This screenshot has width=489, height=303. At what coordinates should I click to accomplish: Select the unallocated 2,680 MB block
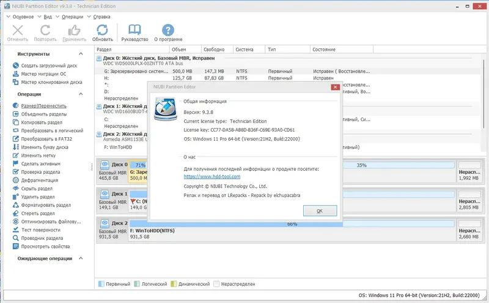tap(469, 230)
